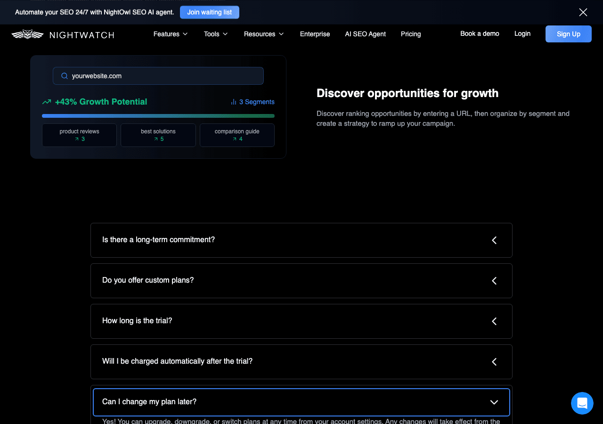Click the bar chart icon beside 3 Segments
This screenshot has height=424, width=603.
click(233, 102)
